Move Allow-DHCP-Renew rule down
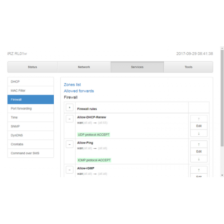The height and width of the screenshot is (224, 224). point(199,133)
